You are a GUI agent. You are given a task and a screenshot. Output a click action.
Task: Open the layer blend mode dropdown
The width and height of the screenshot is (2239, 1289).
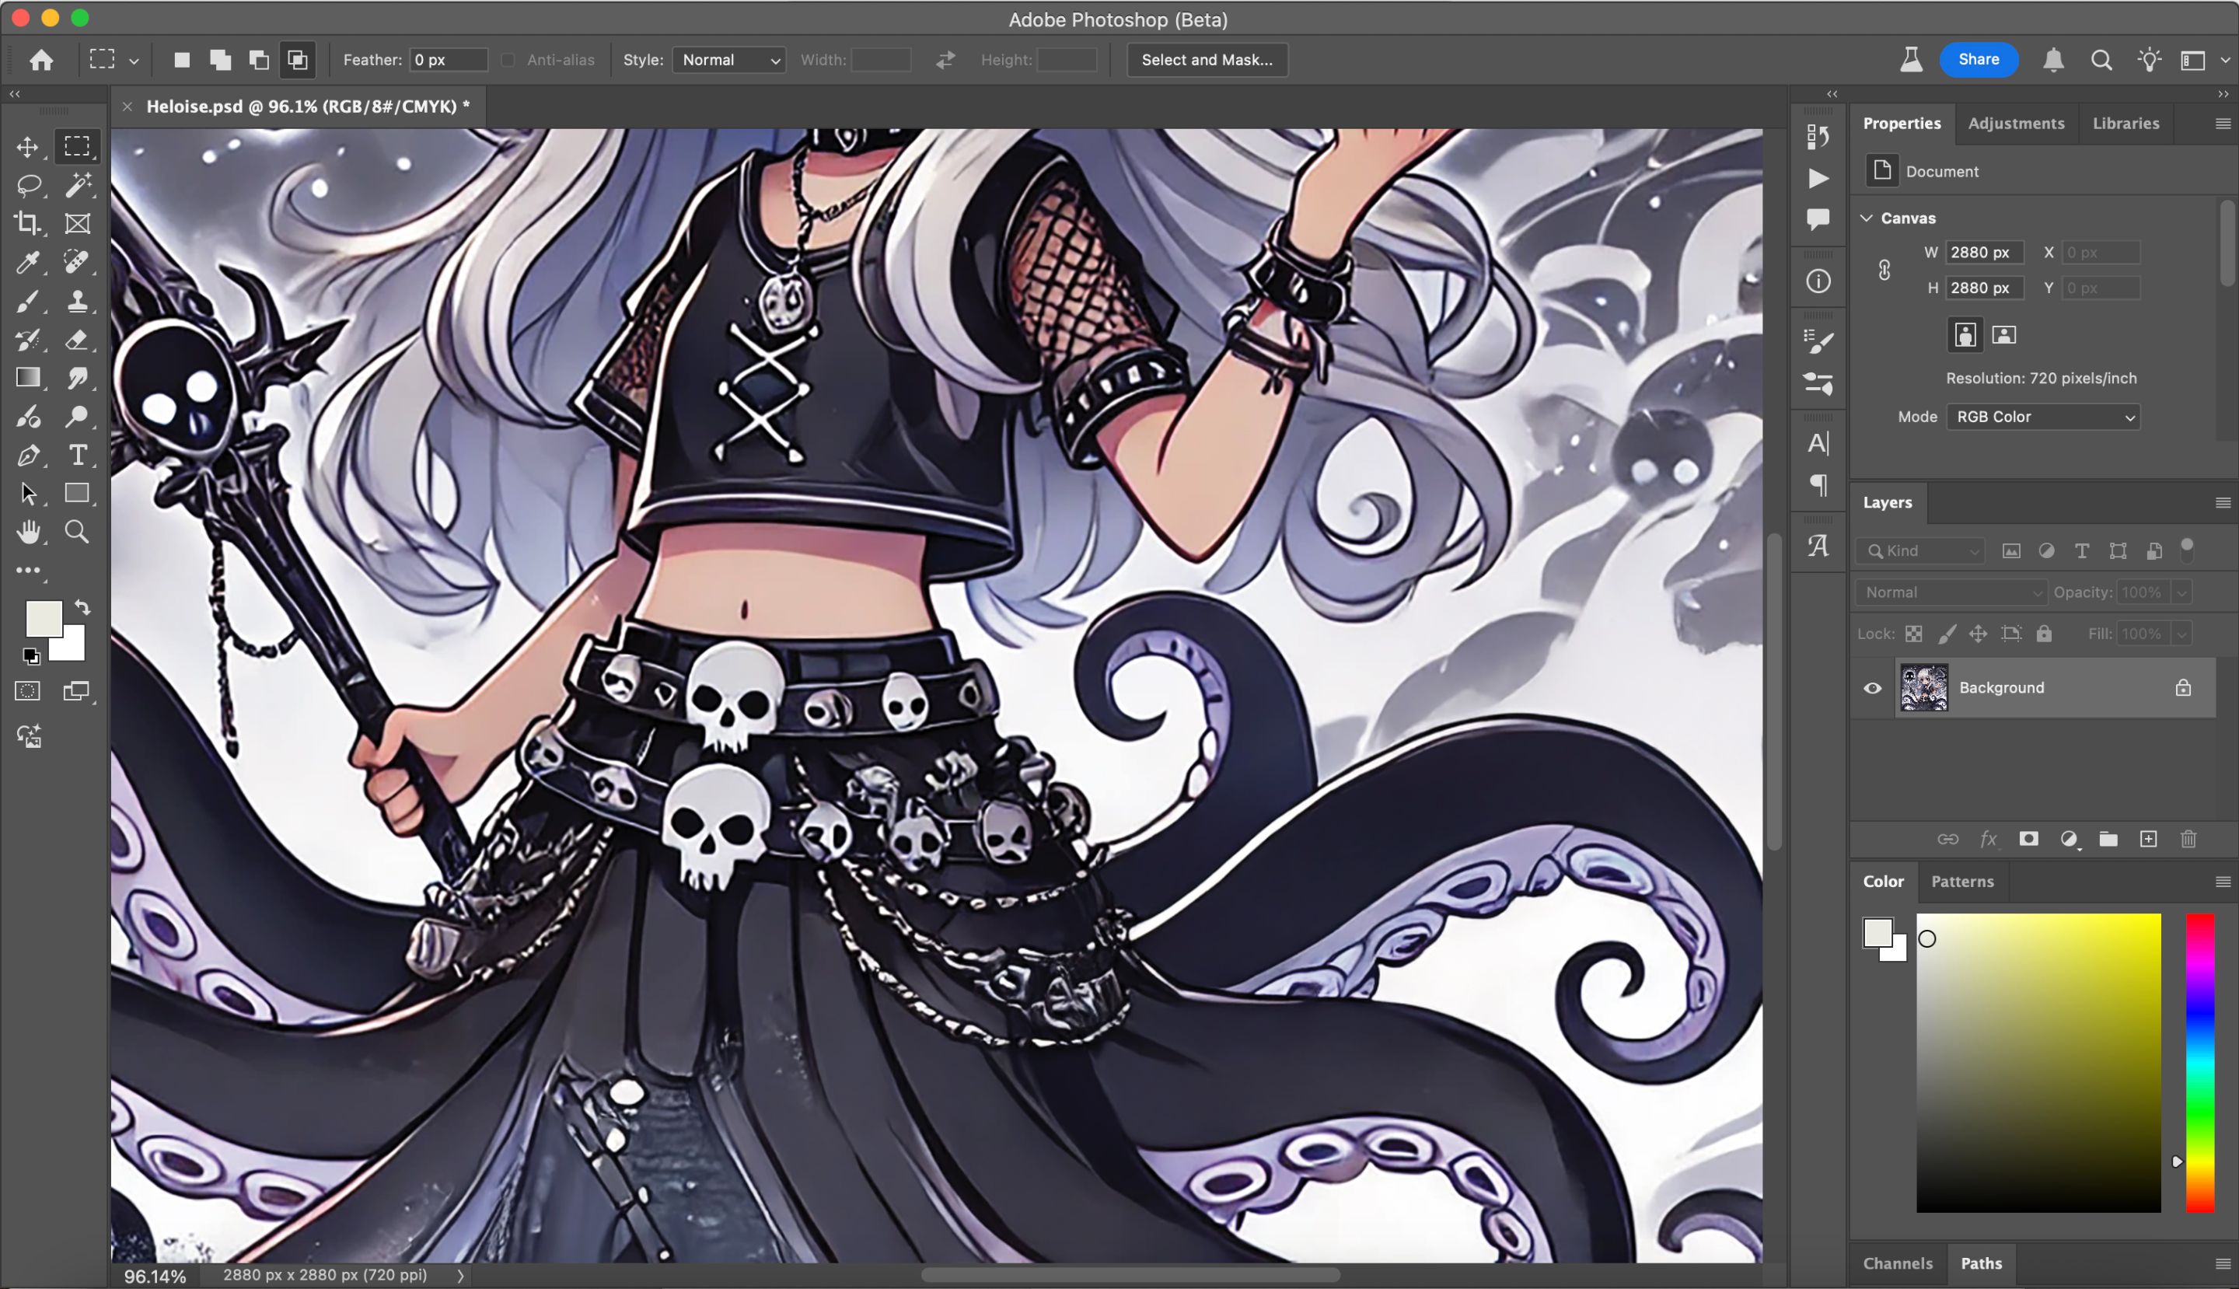point(1951,592)
